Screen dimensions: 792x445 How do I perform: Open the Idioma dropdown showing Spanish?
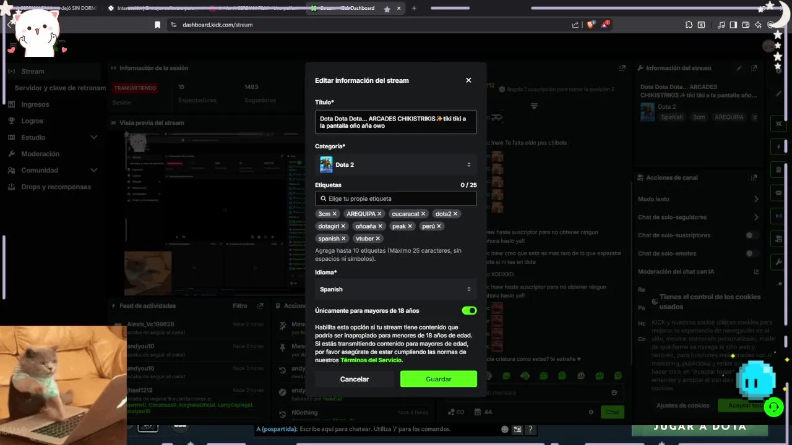[396, 289]
